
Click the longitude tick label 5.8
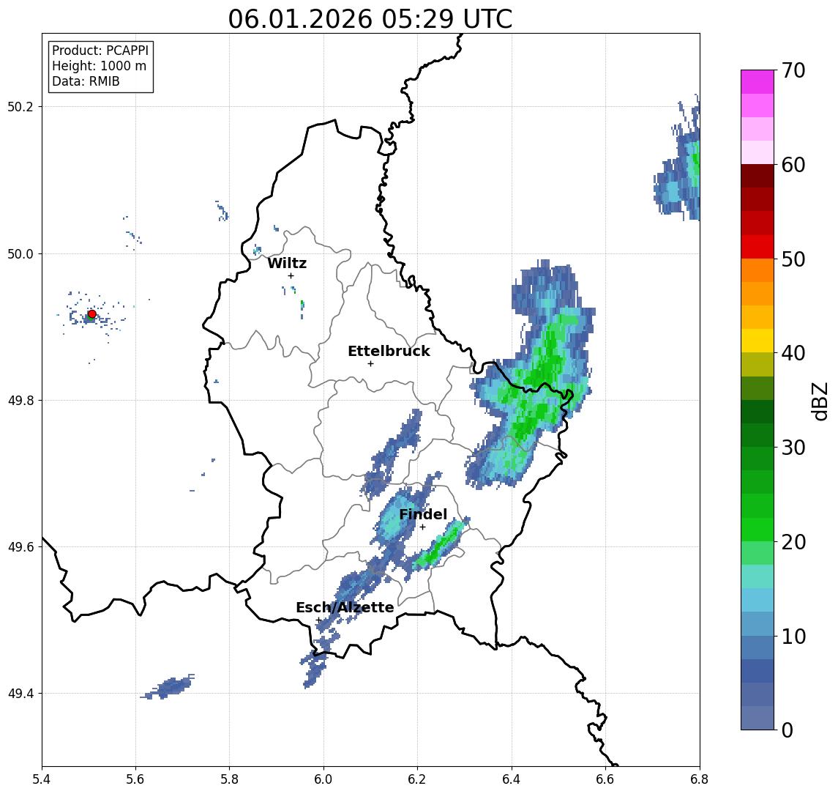tap(229, 779)
